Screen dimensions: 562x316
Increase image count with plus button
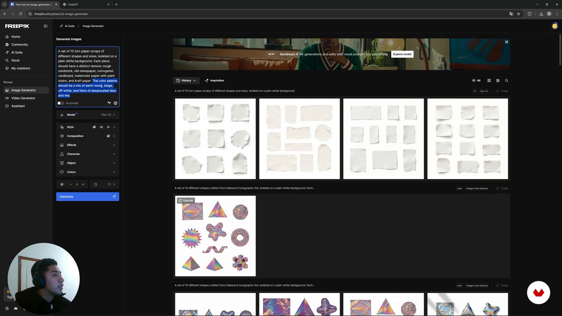coord(83,184)
